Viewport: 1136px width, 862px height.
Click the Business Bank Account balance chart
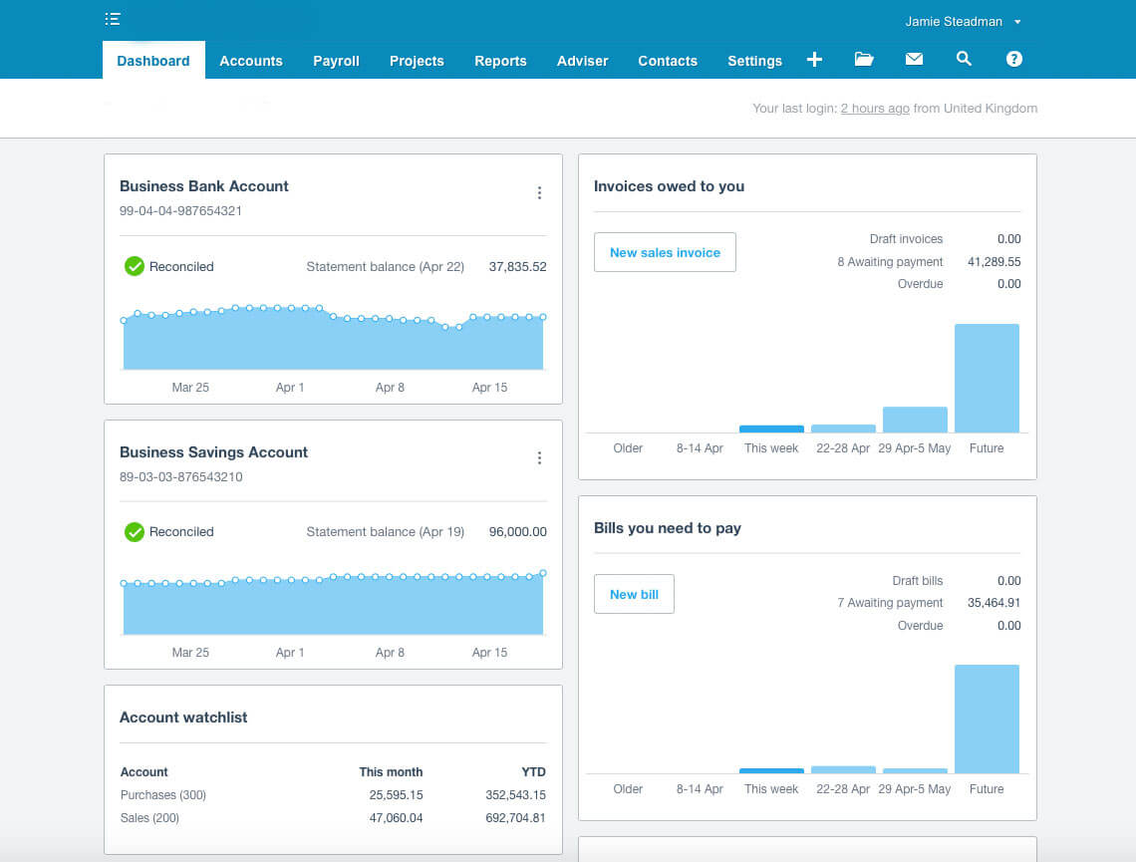click(333, 338)
